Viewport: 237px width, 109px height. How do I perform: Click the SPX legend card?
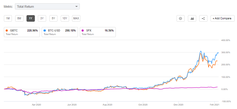(98, 32)
